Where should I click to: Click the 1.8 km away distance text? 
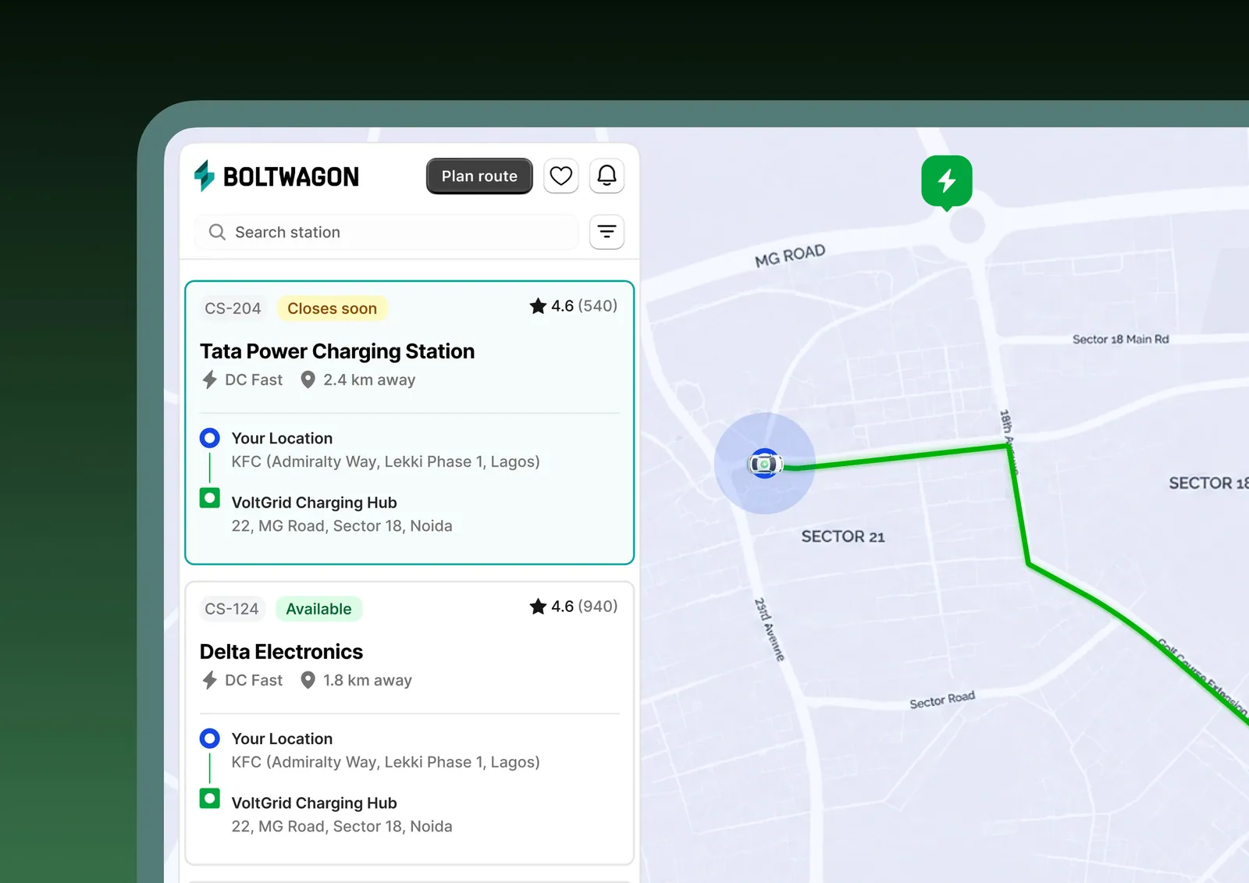(x=368, y=681)
